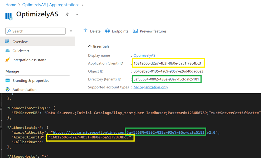Screen dimensions: 261x158
Task: Open Branding & properties menu item
Action: (x=31, y=81)
